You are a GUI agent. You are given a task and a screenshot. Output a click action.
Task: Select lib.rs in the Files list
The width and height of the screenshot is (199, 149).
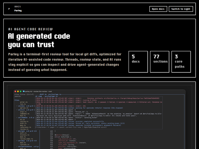click(23, 104)
